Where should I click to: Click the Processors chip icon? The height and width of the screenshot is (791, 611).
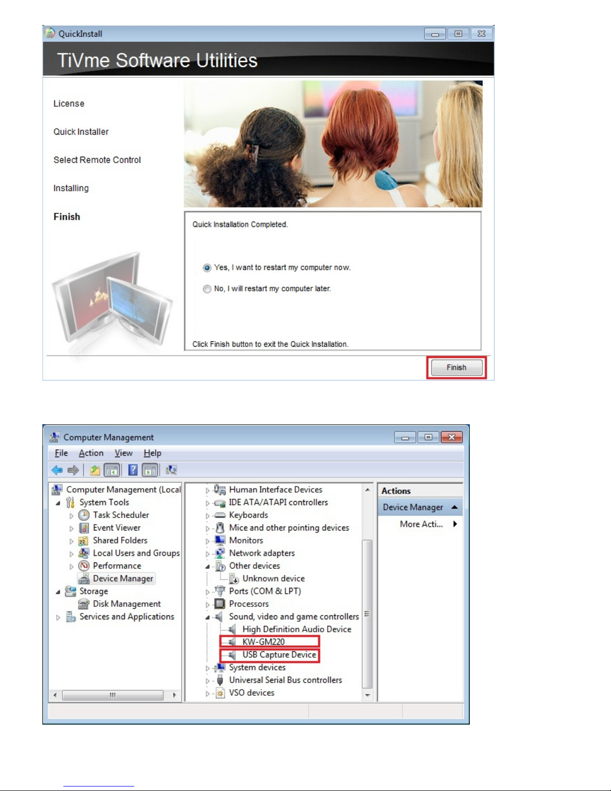click(220, 604)
